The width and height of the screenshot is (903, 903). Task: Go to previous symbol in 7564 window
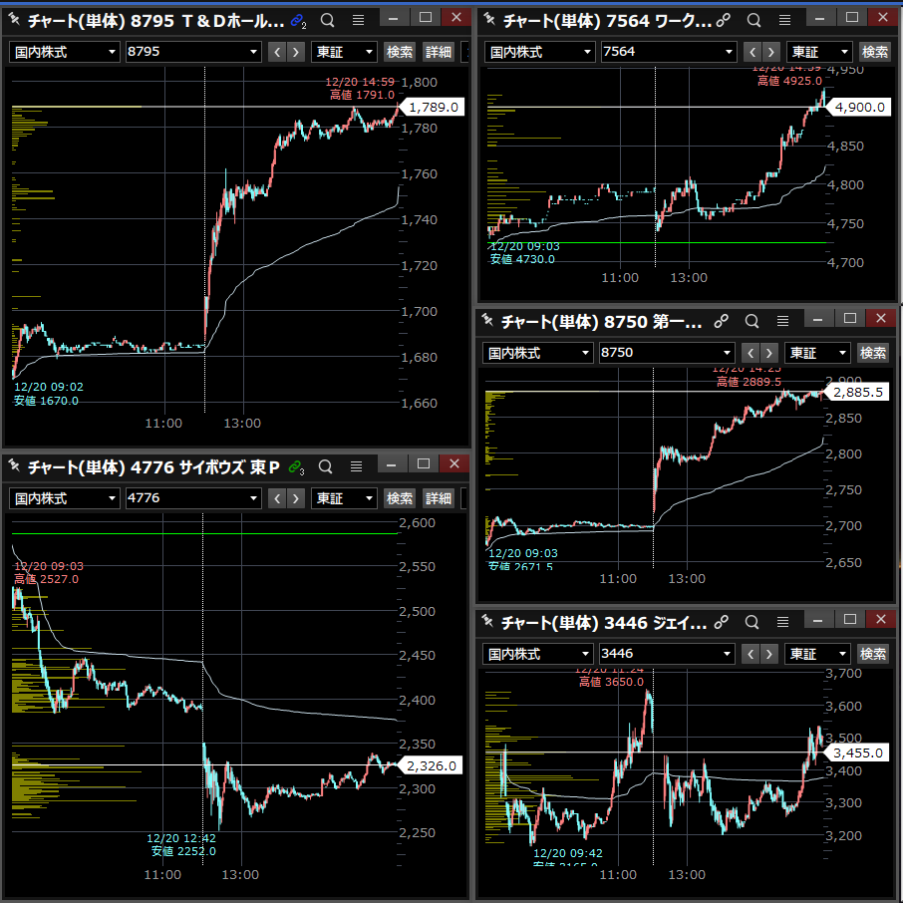(752, 53)
